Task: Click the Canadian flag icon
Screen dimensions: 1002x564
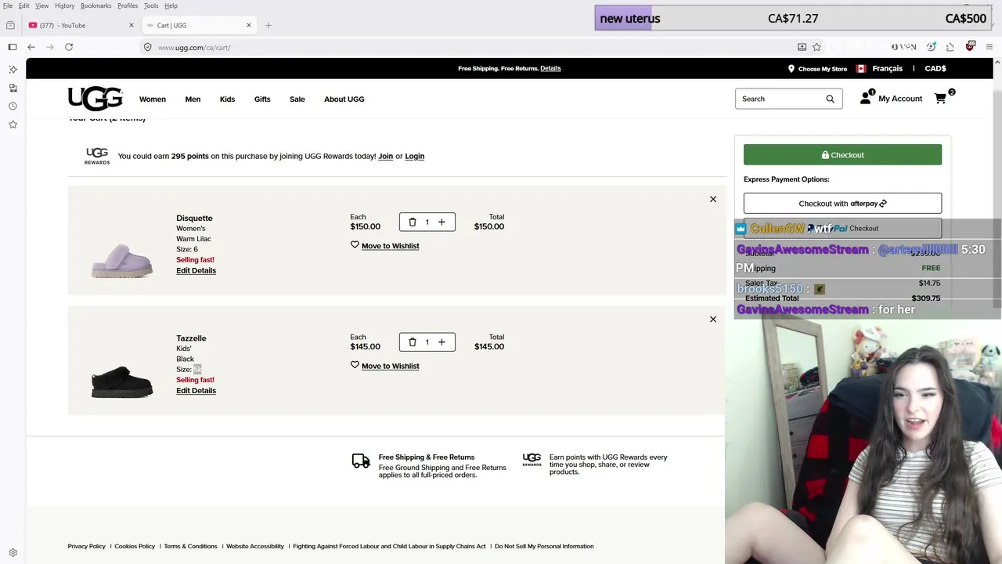Action: point(861,69)
